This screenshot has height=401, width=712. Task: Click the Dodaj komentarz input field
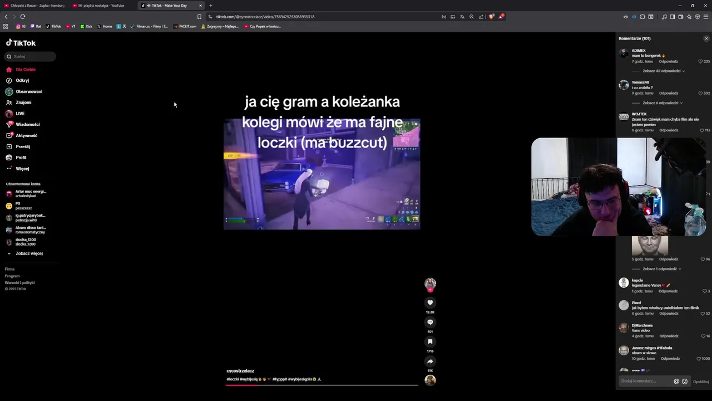pos(645,382)
